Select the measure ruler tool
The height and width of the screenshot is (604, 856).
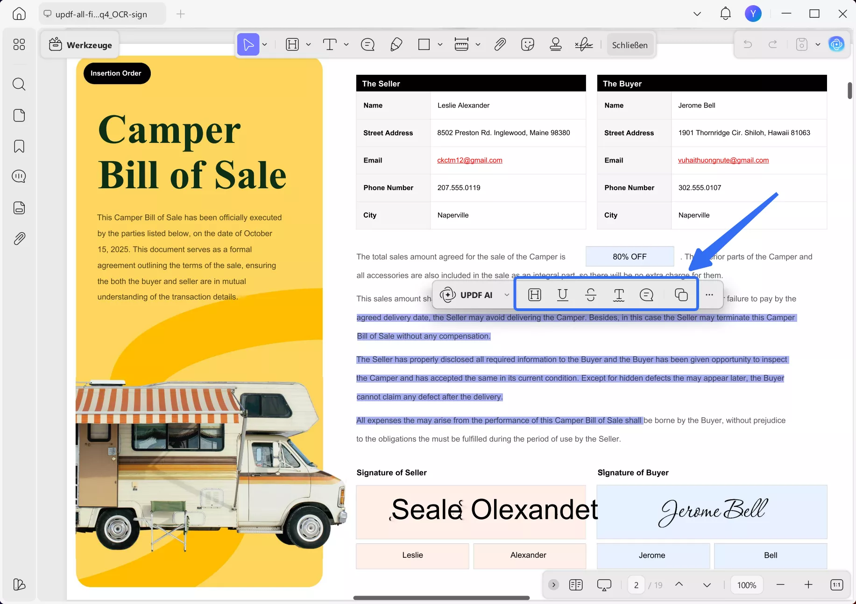461,45
